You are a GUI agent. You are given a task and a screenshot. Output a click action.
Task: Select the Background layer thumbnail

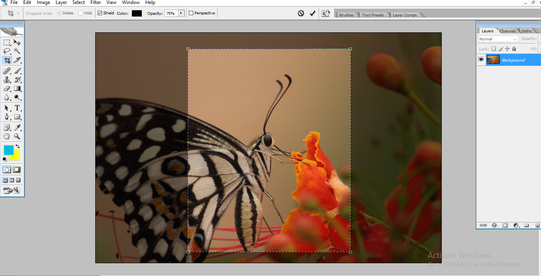[x=493, y=60]
